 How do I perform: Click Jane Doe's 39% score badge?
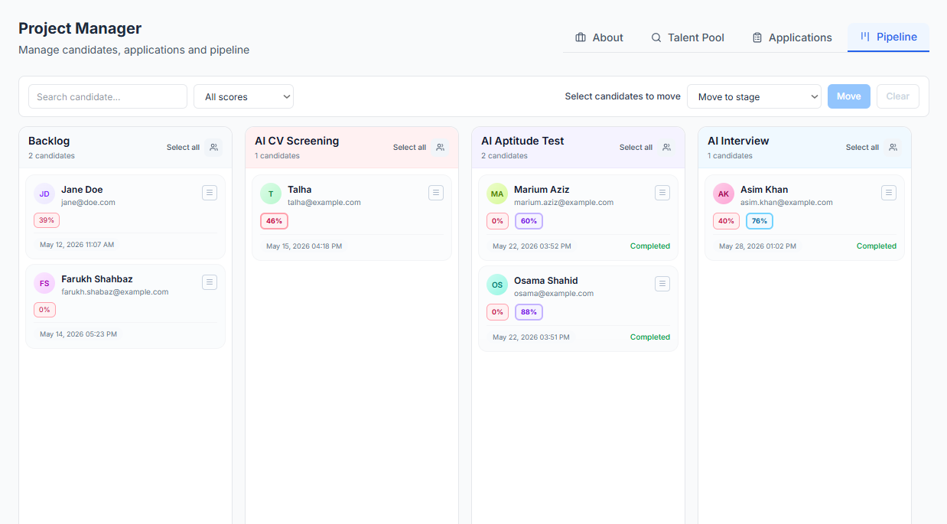coord(47,220)
